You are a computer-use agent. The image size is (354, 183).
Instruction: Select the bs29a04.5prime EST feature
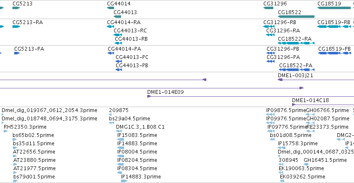click(x=111, y=123)
